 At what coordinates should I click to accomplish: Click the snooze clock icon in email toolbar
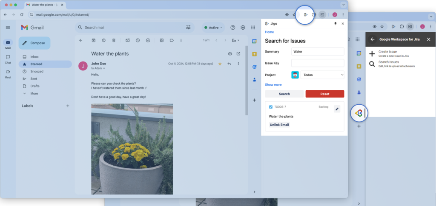point(138,40)
